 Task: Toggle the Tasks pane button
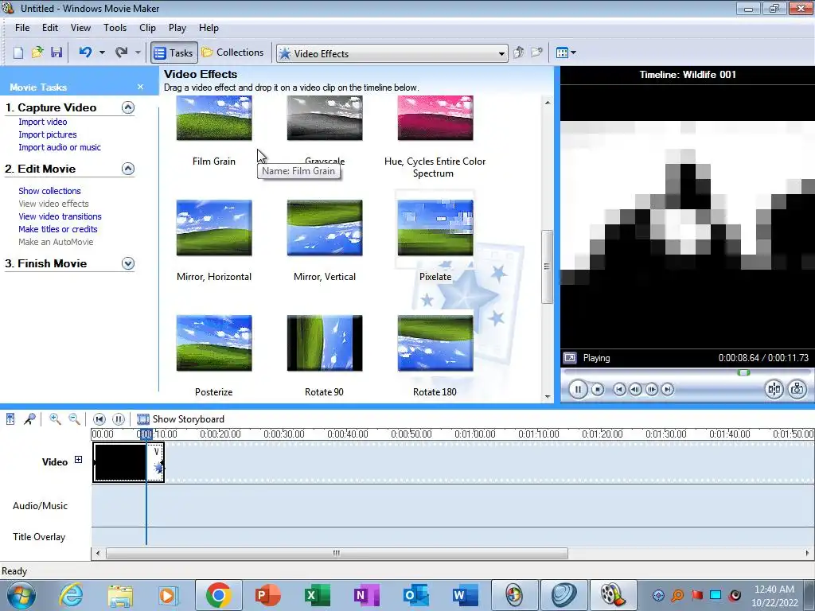(174, 53)
